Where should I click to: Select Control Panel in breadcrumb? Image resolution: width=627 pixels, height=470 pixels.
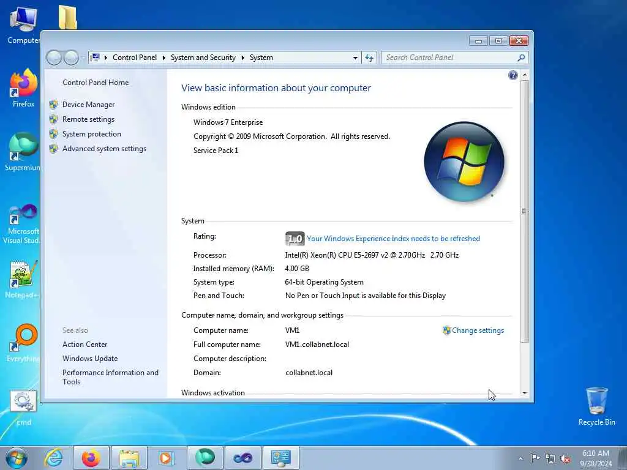135,58
